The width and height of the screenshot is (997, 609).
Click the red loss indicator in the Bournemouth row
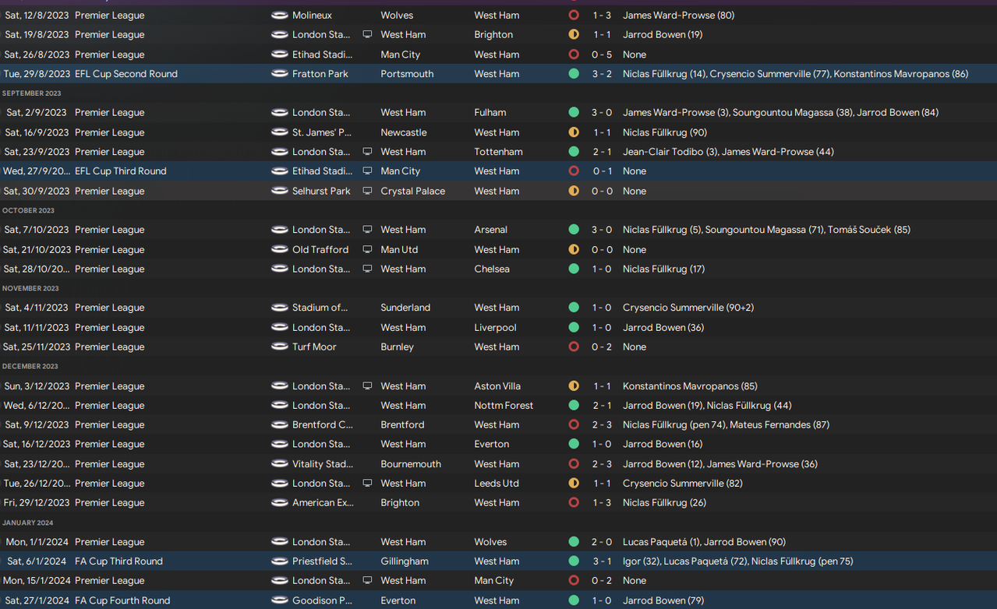[x=574, y=464]
